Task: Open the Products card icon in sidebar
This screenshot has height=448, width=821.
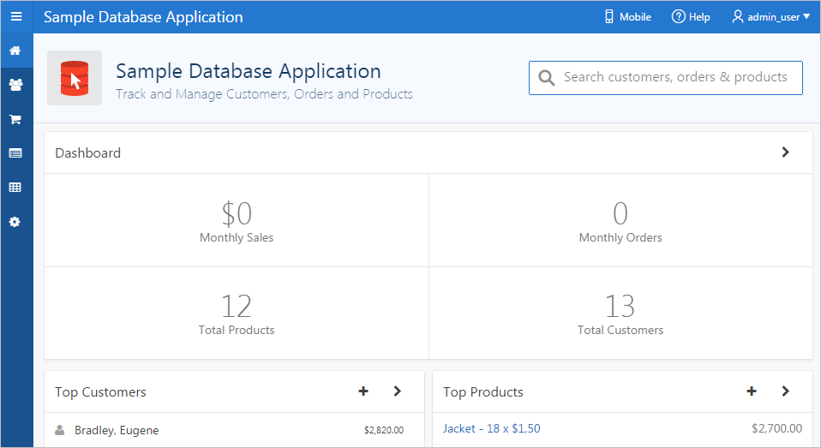Action: click(15, 153)
